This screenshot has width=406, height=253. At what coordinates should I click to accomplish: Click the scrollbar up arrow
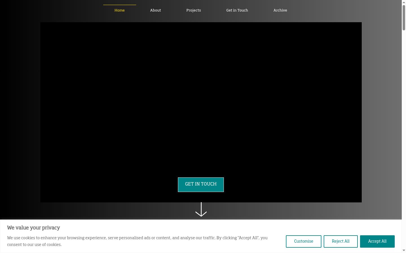pos(404,2)
